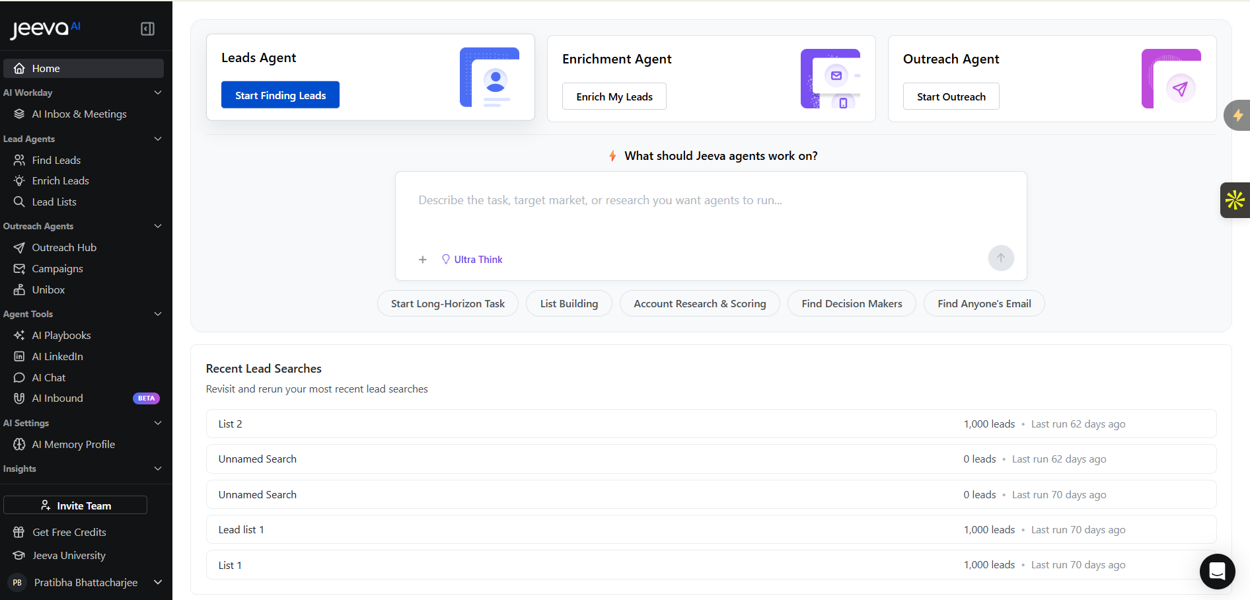This screenshot has width=1250, height=600.
Task: Open AI Memory Profile
Action: pyautogui.click(x=73, y=445)
